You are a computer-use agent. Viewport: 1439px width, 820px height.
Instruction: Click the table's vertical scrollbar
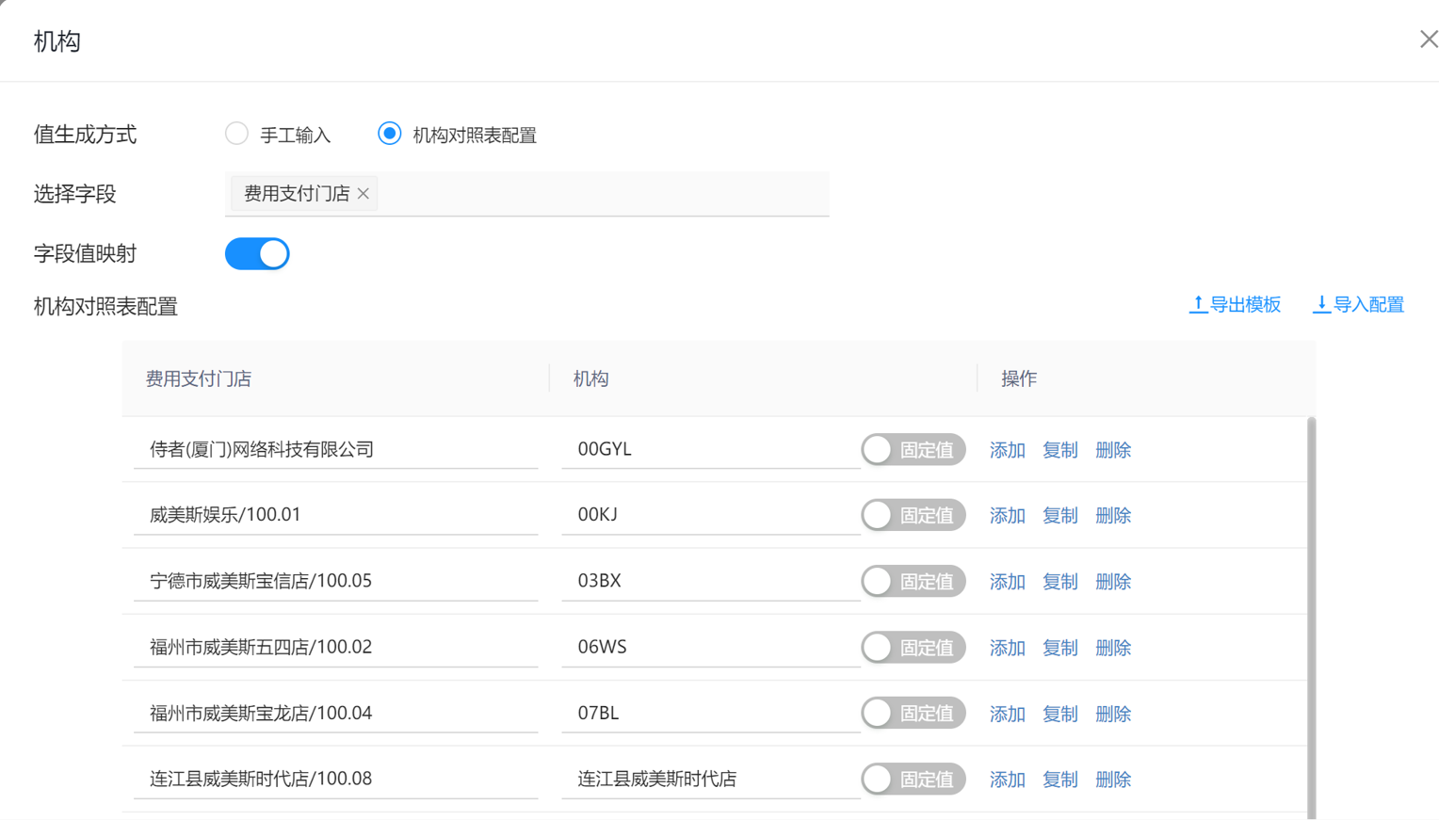1311,612
